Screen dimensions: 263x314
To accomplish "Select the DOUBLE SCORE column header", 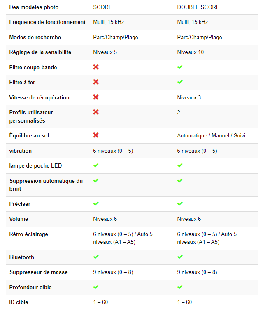I will pos(198,7).
